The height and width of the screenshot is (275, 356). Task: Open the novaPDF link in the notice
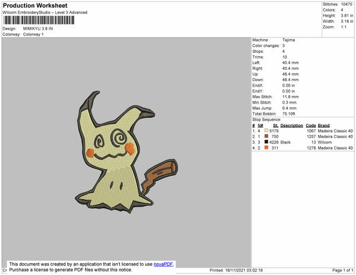[x=164, y=265]
